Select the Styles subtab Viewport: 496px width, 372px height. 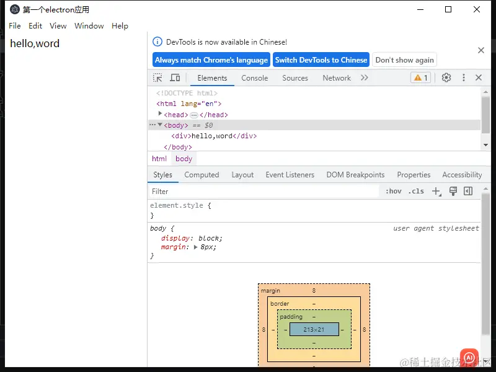162,175
